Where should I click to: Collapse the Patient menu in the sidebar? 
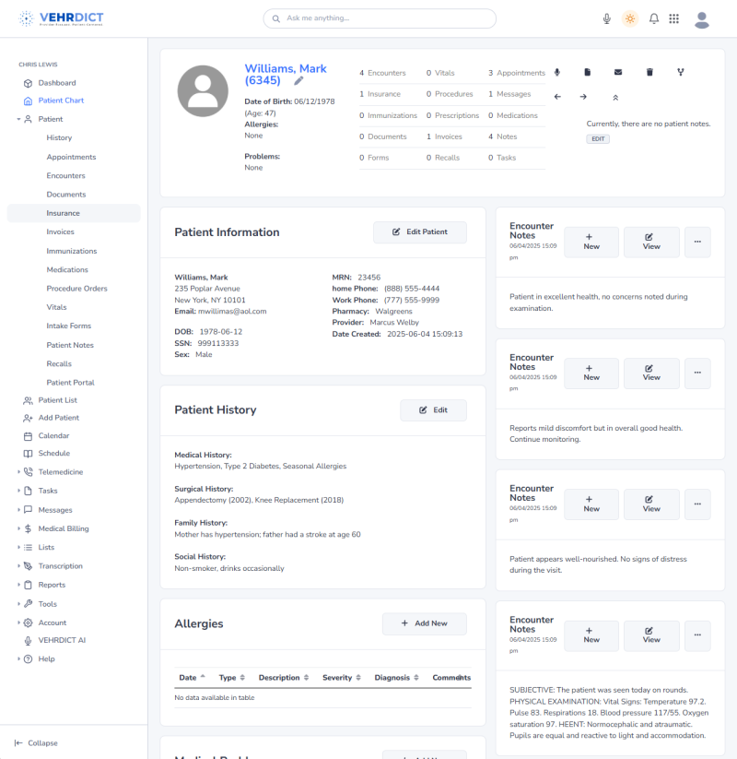pyautogui.click(x=46, y=118)
